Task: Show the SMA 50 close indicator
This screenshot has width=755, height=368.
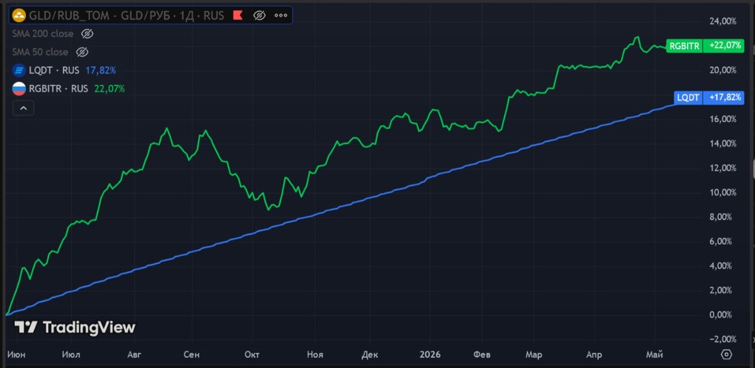Action: [82, 52]
